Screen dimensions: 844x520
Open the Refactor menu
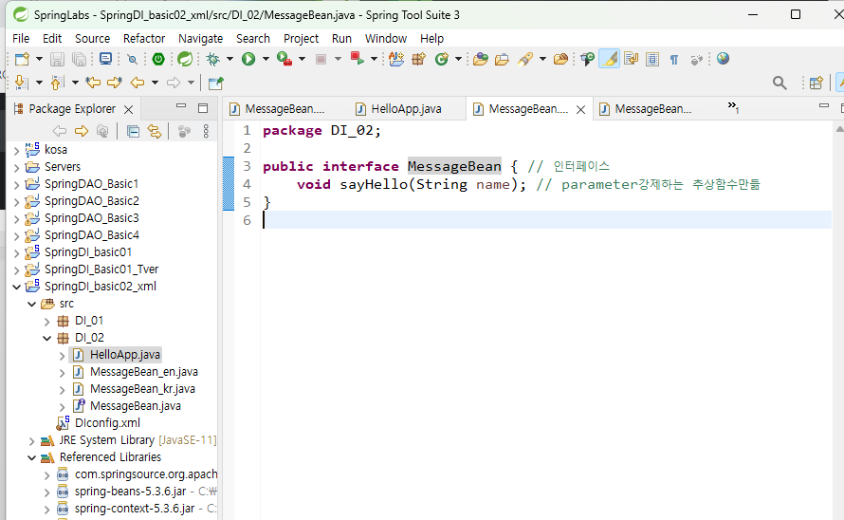[144, 38]
